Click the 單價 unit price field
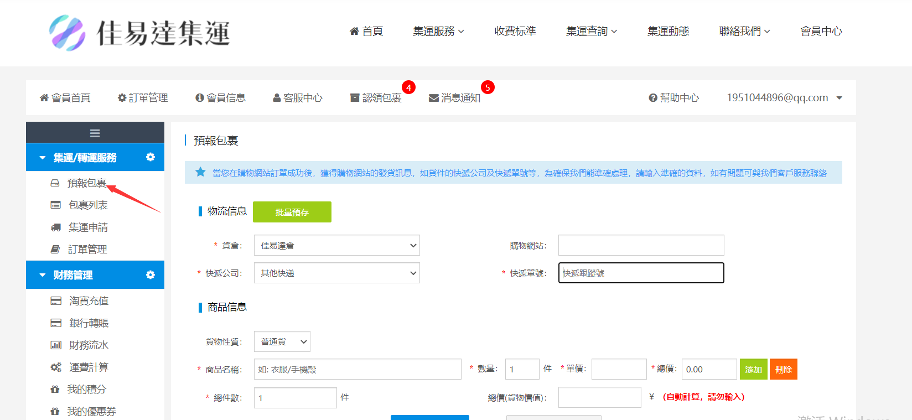Viewport: 912px width, 420px height. point(619,369)
